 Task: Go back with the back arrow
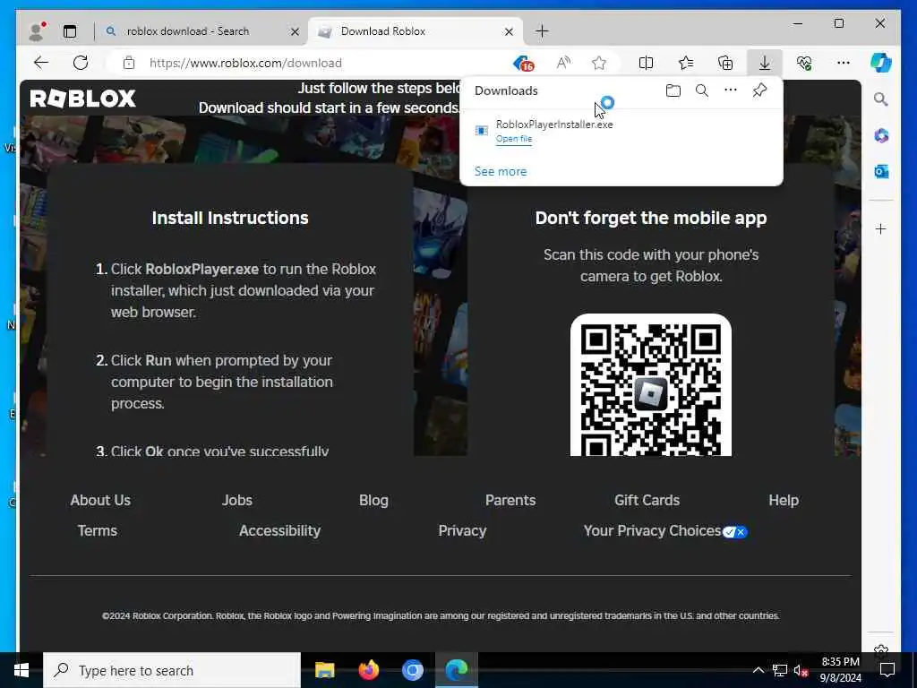coord(41,63)
